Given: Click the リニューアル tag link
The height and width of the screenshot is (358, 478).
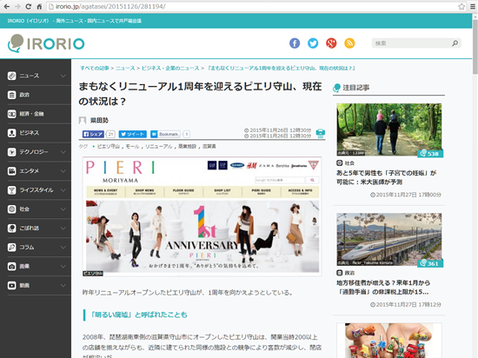Looking at the screenshot, I should tap(158, 147).
